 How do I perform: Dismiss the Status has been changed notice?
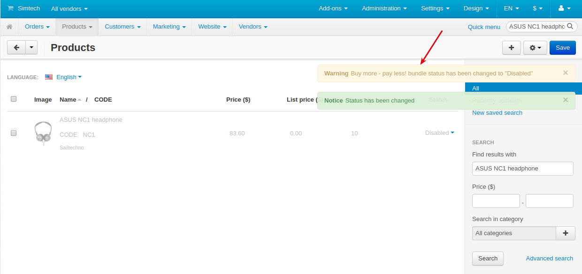[x=566, y=100]
